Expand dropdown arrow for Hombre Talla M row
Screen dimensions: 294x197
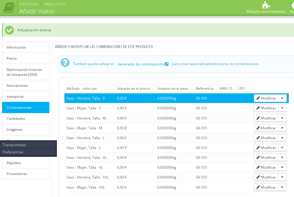click(x=282, y=118)
